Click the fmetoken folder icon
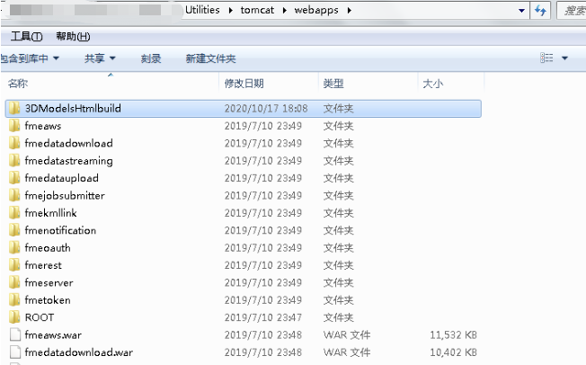 point(14,299)
